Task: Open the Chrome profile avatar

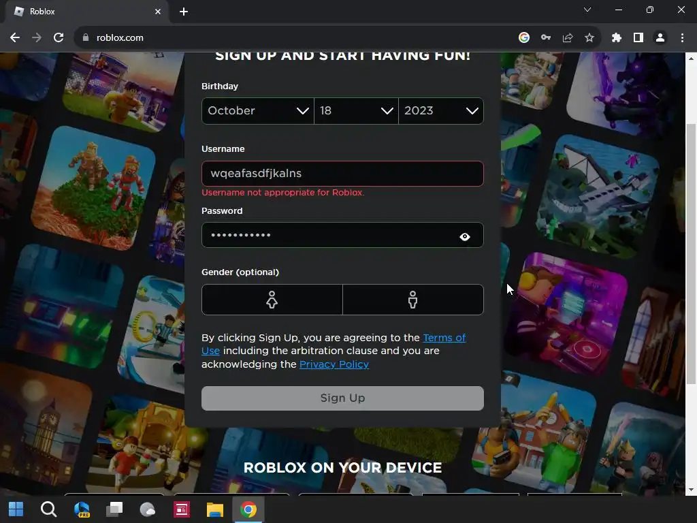Action: coord(660,38)
